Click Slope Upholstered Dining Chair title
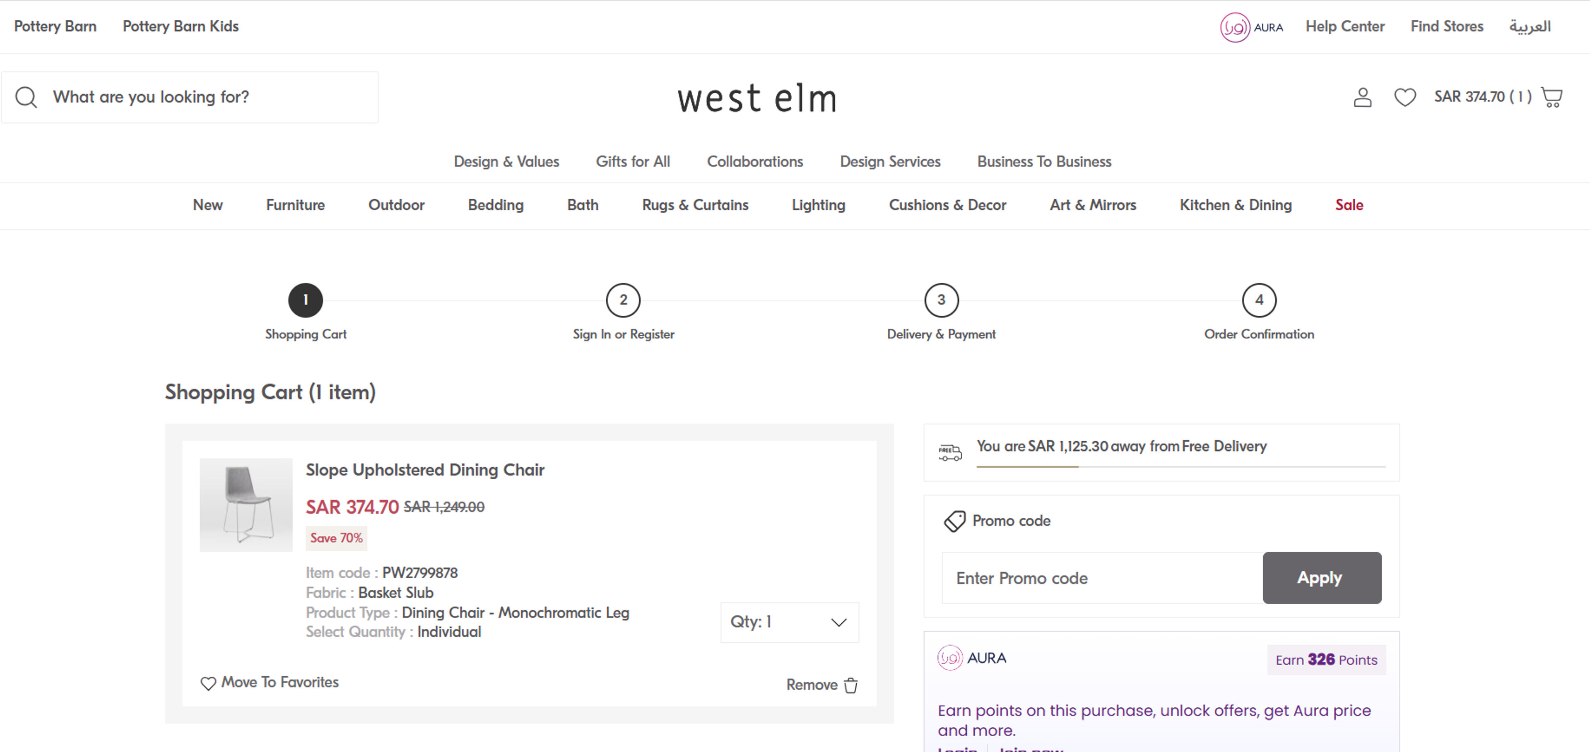Screen dimensions: 1590x752 [x=425, y=470]
